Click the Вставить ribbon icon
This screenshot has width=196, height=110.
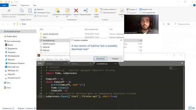pos(30,11)
